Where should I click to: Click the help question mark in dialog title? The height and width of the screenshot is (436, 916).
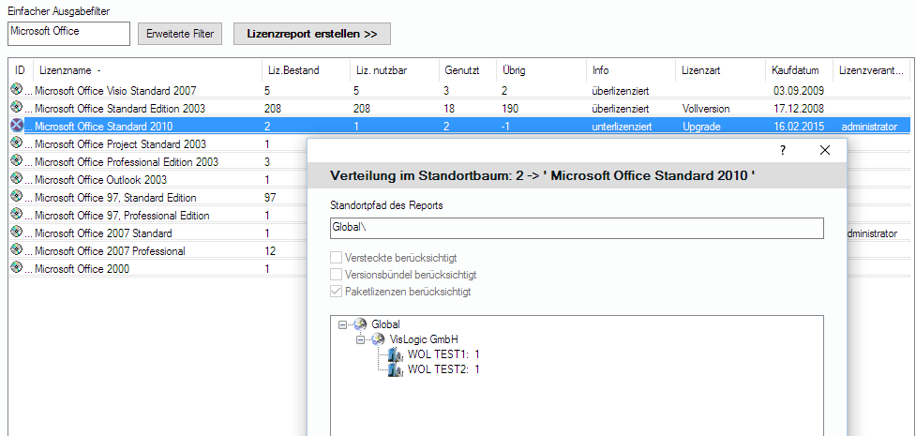pyautogui.click(x=783, y=150)
